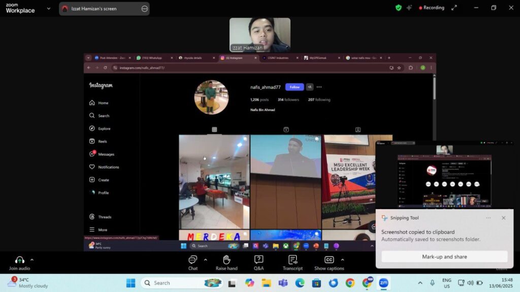520x292 pixels.
Task: Open Microsoft Teams from taskbar
Action: 283,283
